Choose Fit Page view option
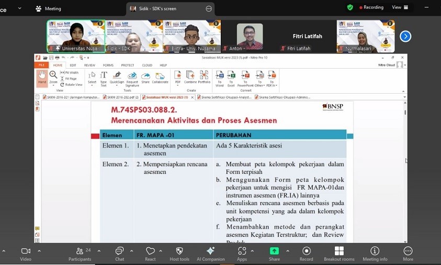441x265 pixels. (x=69, y=79)
